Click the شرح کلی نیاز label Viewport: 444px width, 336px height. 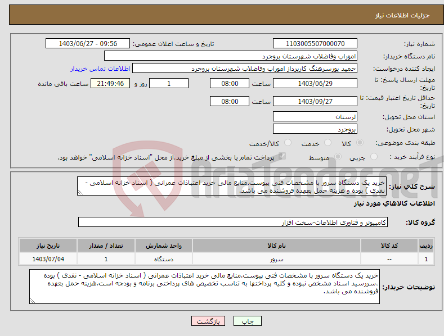click(x=412, y=187)
